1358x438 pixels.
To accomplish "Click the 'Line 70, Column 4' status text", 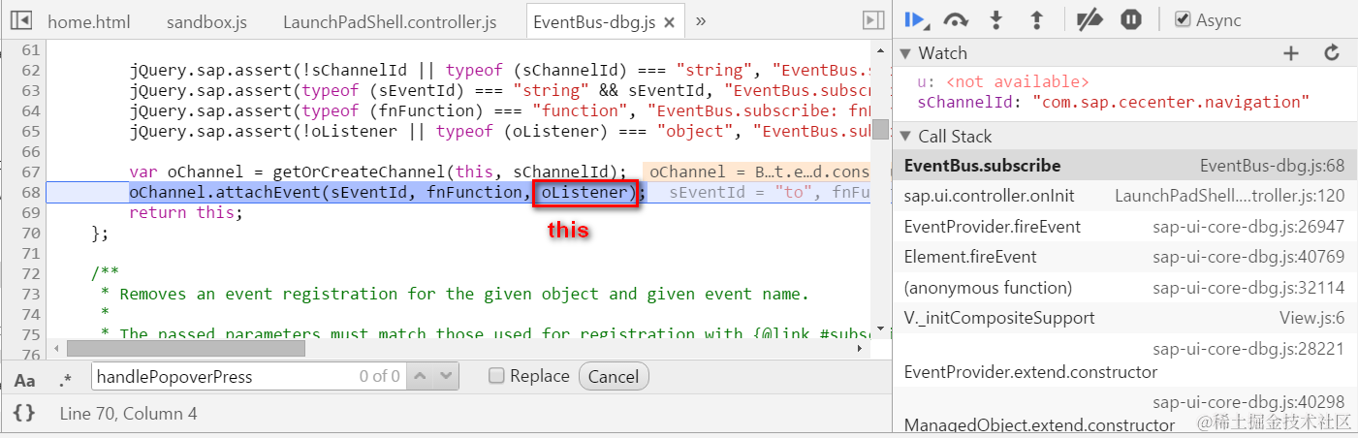I will 128,414.
